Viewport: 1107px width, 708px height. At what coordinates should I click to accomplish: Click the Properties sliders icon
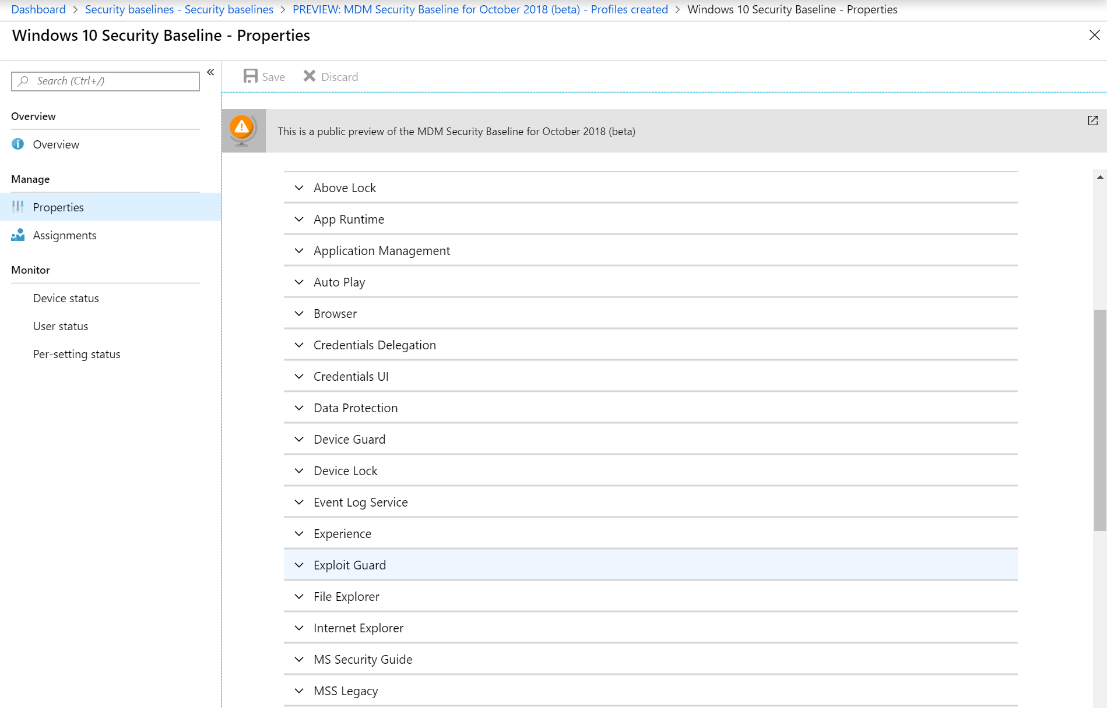tap(17, 207)
